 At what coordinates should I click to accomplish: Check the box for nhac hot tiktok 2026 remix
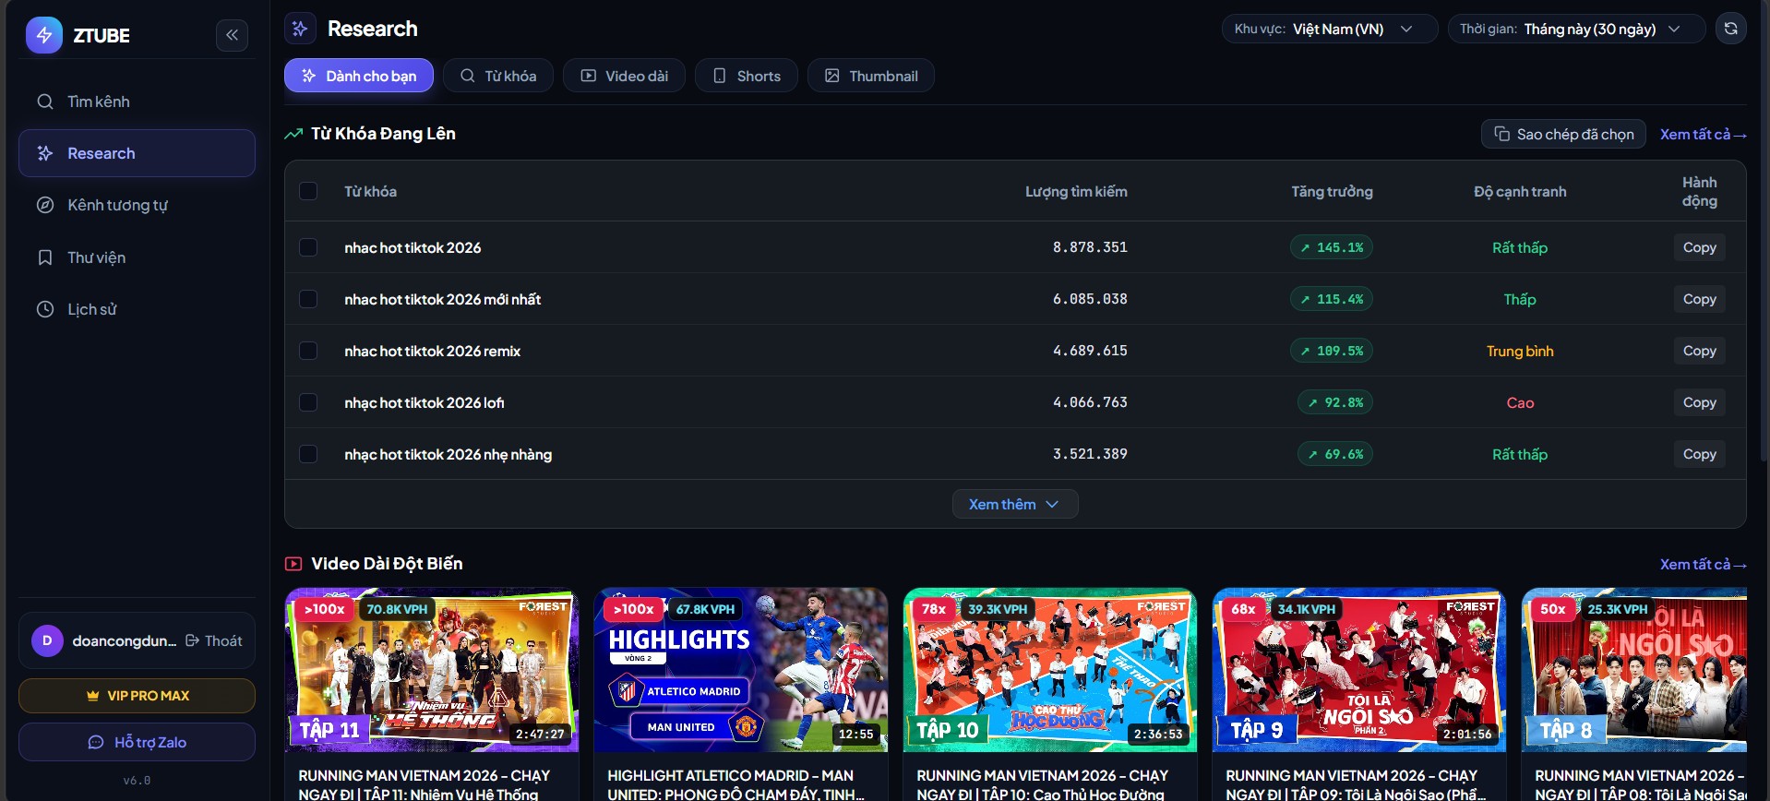(308, 351)
